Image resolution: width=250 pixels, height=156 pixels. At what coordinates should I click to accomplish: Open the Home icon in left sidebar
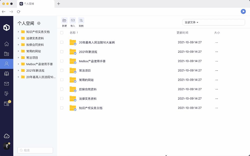click(6, 44)
